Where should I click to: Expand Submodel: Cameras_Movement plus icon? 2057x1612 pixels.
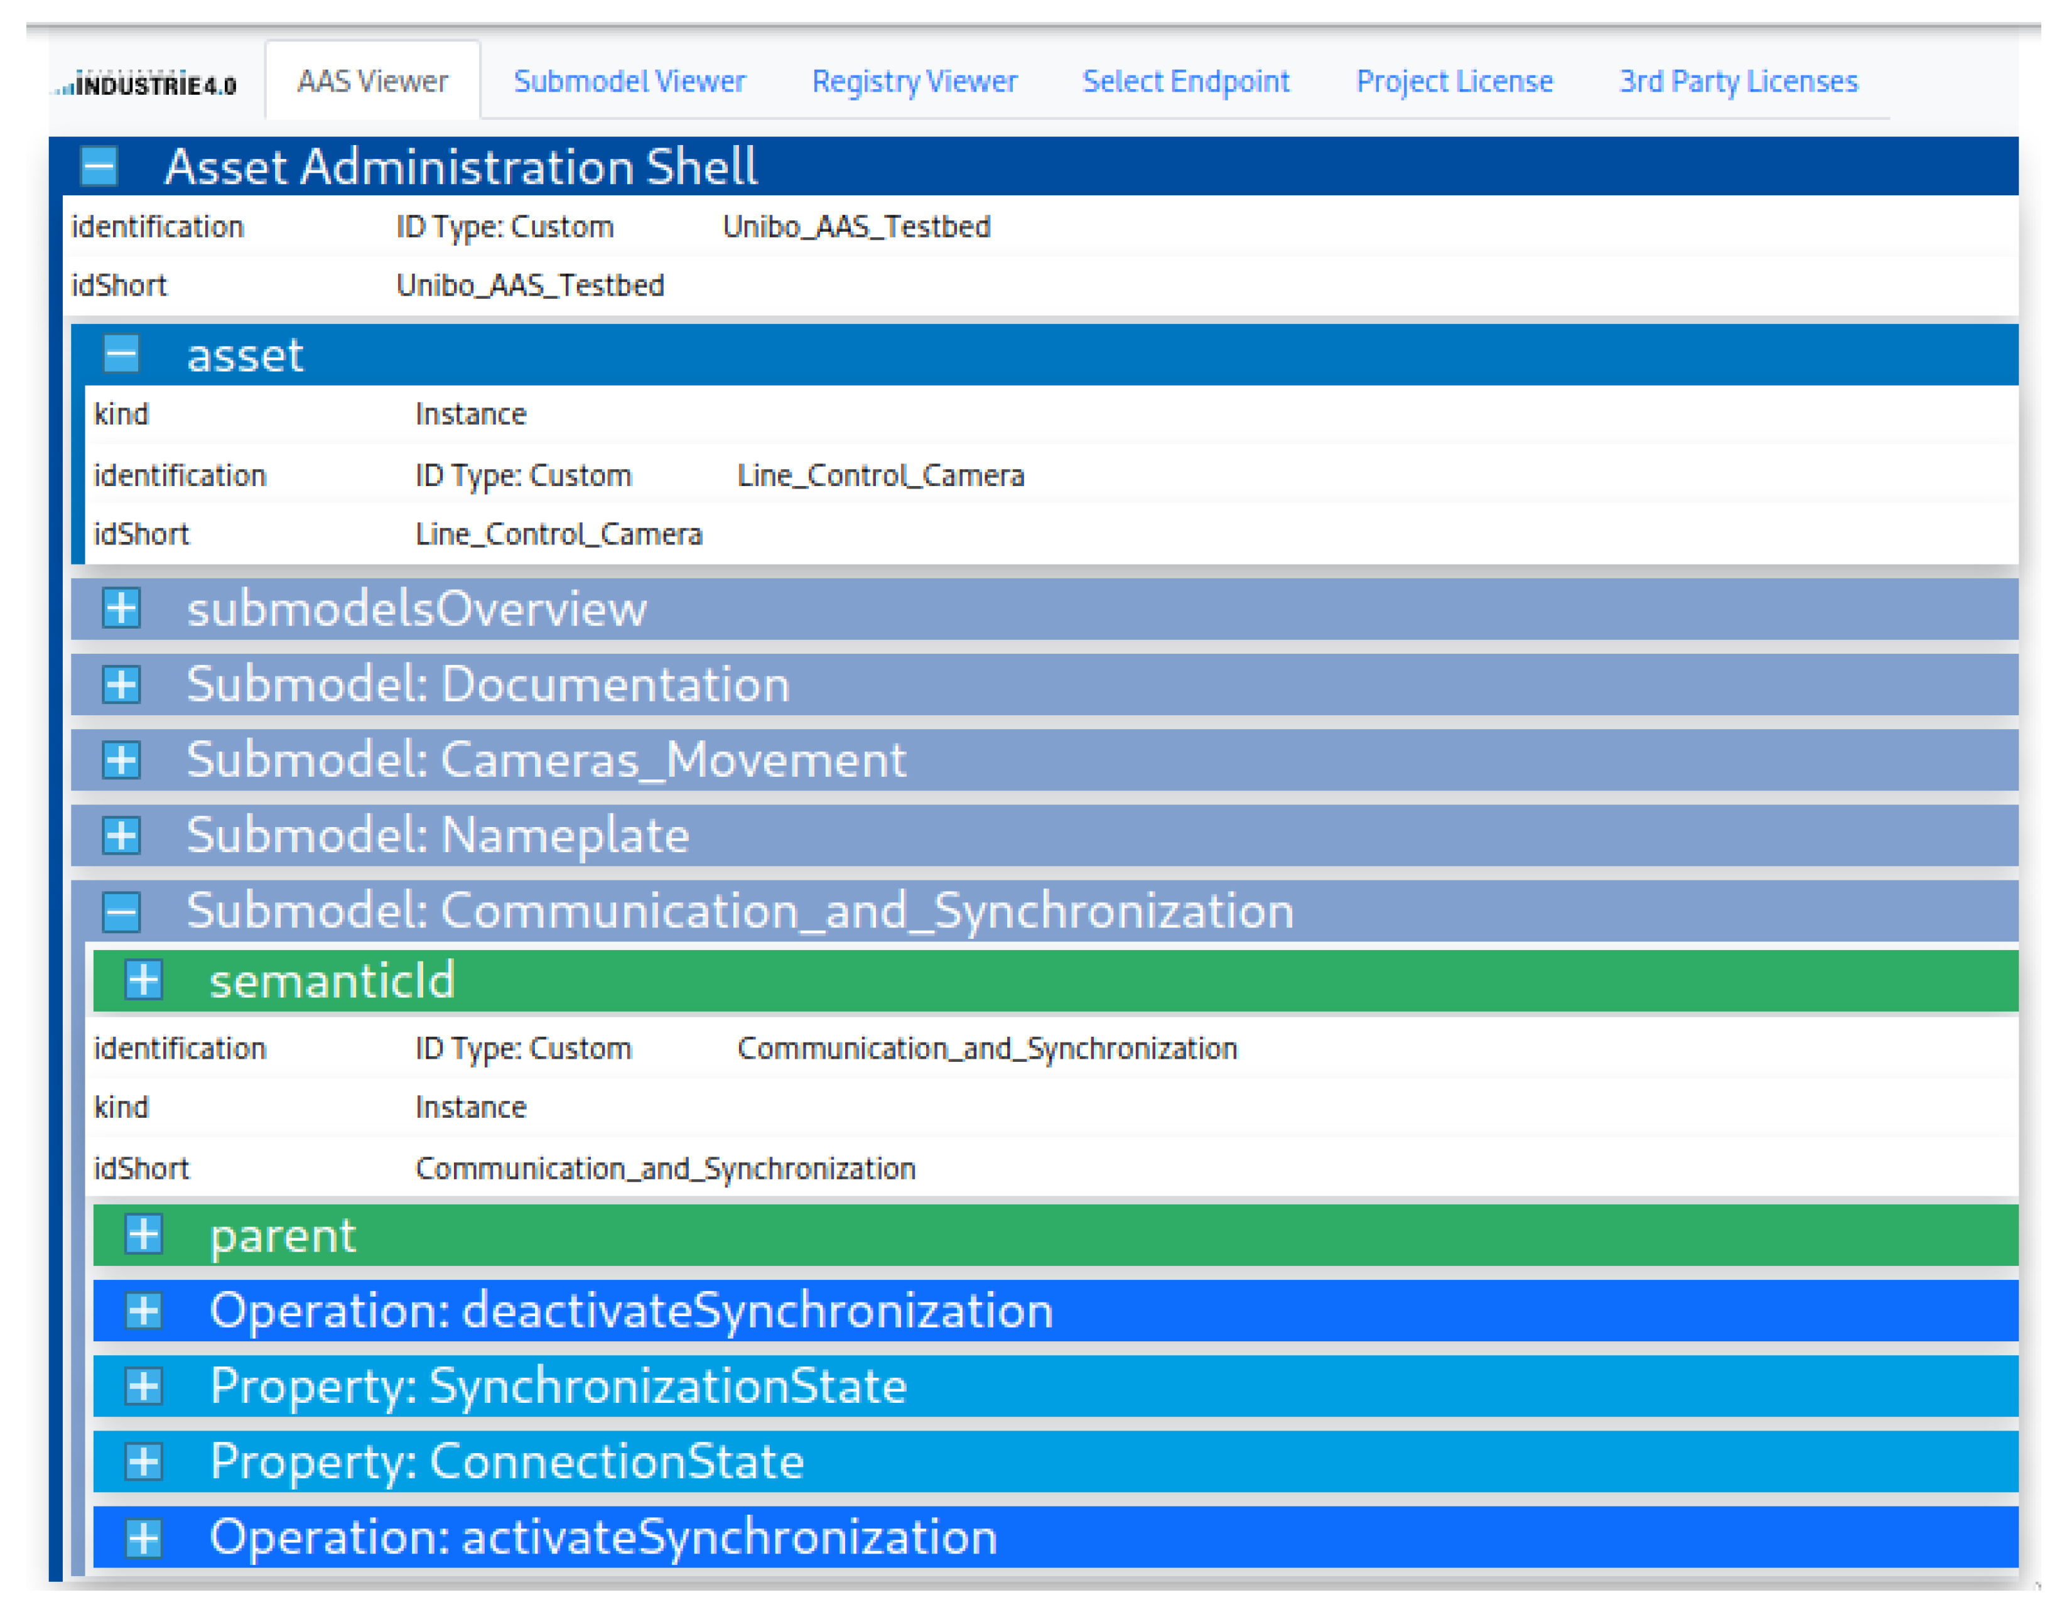122,760
